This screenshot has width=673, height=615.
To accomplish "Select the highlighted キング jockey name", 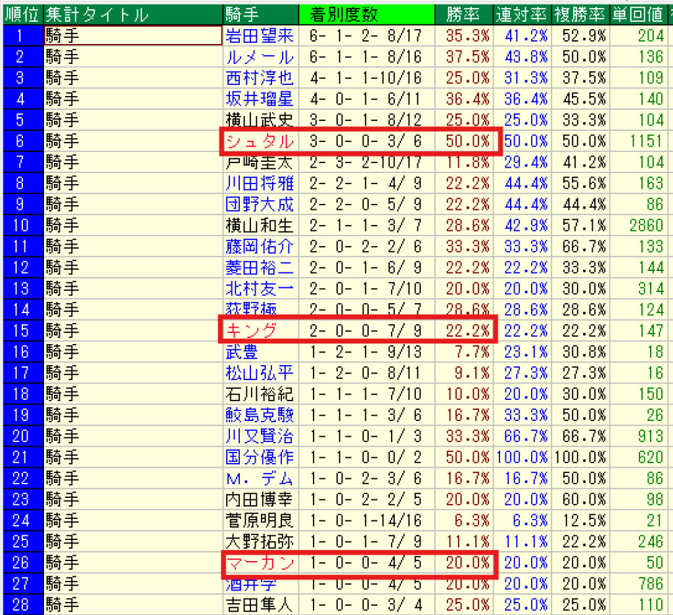I will pos(251,330).
